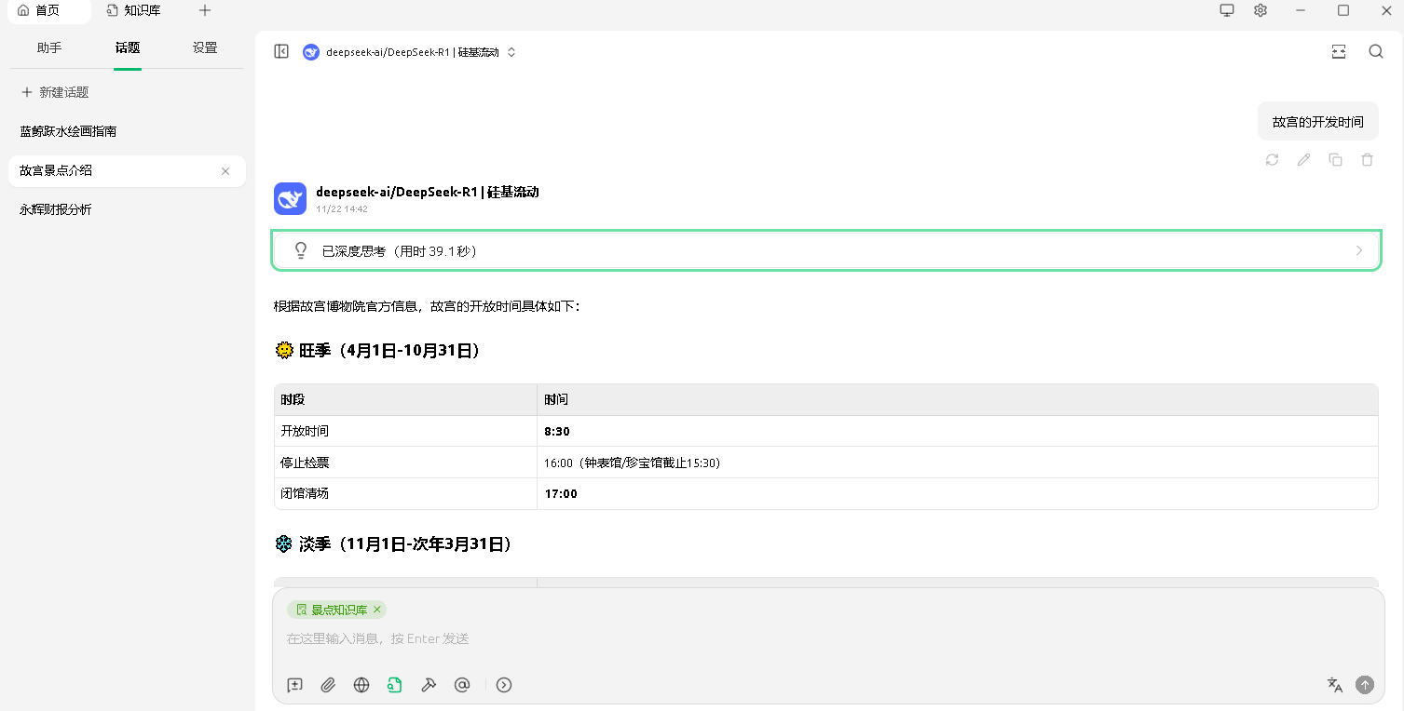The height and width of the screenshot is (711, 1404).
Task: Click the 旺季 section heading
Action: pos(377,351)
